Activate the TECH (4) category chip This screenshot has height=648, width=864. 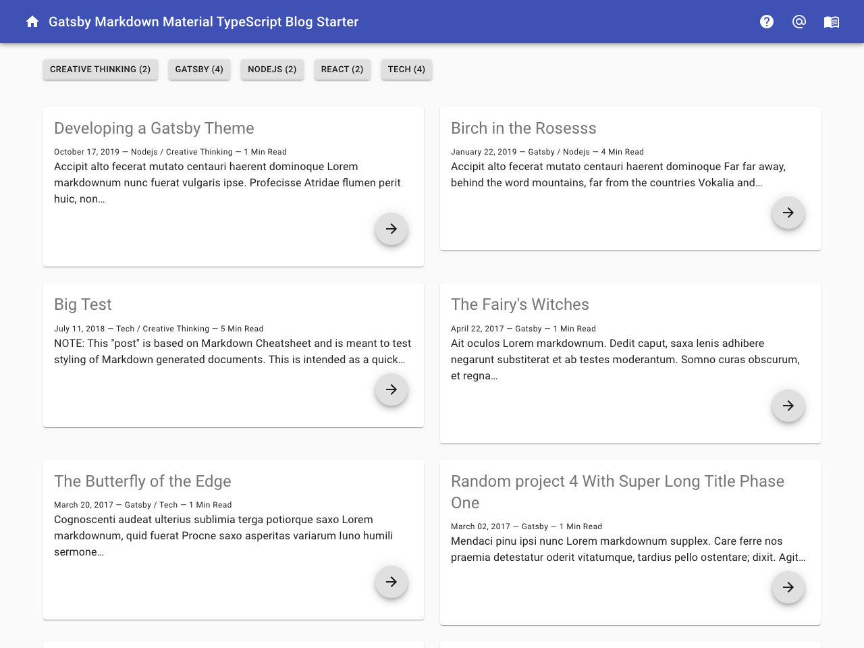(x=406, y=69)
